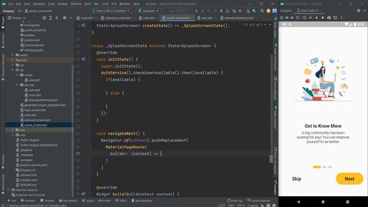
Task: Open the main.dart run configuration dropdown
Action: tap(148, 11)
